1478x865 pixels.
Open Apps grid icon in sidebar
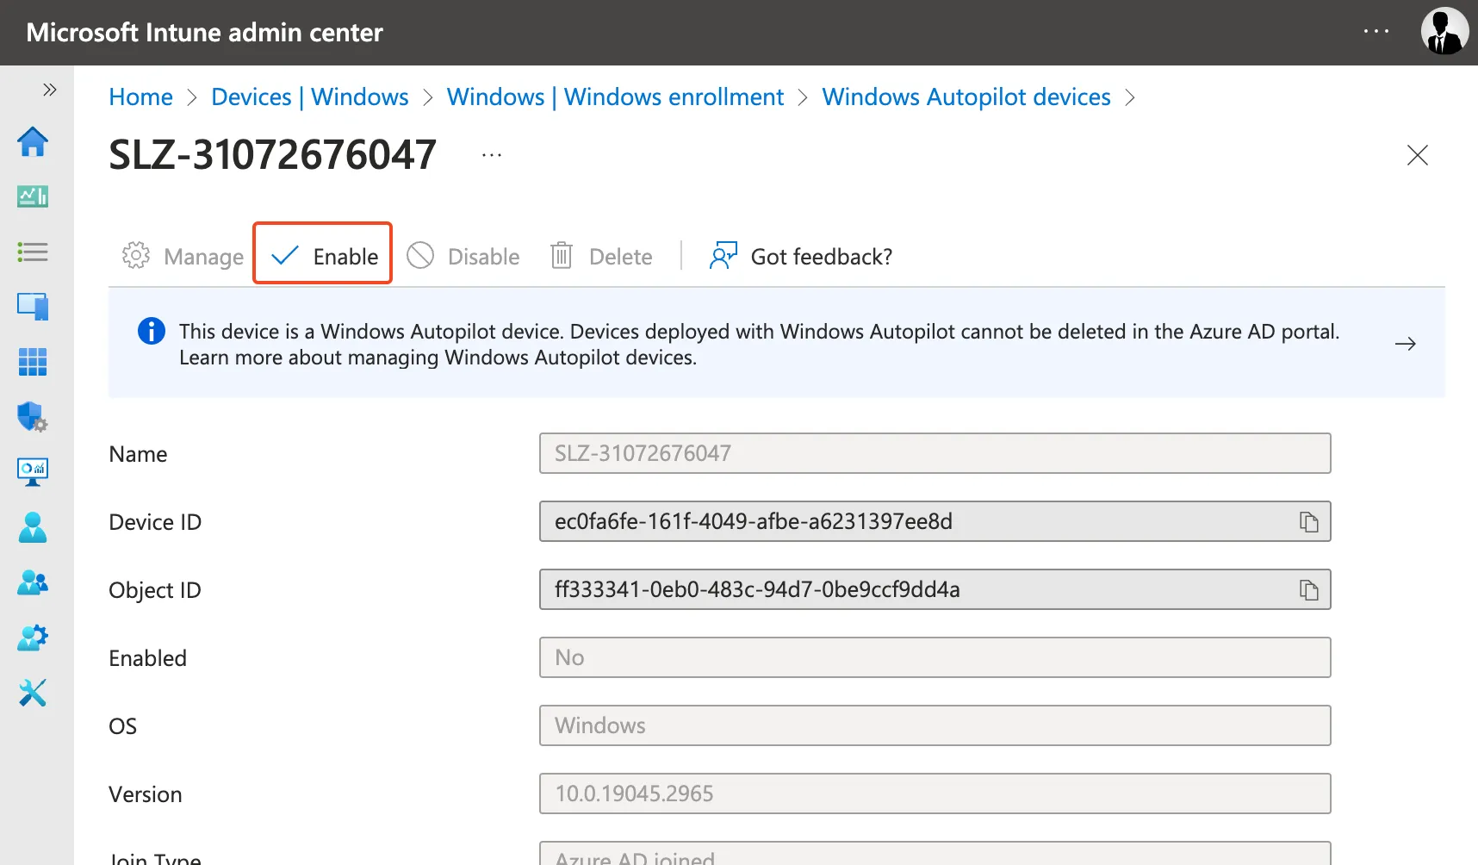[33, 362]
